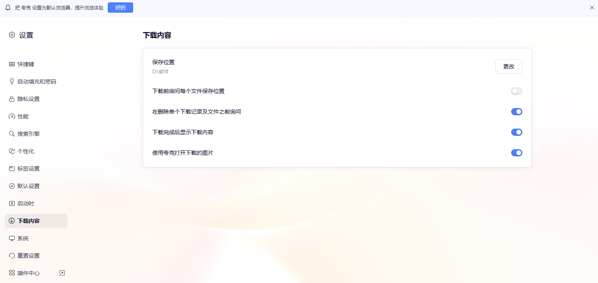598x283 pixels.
Task: Click the compass icon beside 默认设置
Action: click(x=12, y=186)
